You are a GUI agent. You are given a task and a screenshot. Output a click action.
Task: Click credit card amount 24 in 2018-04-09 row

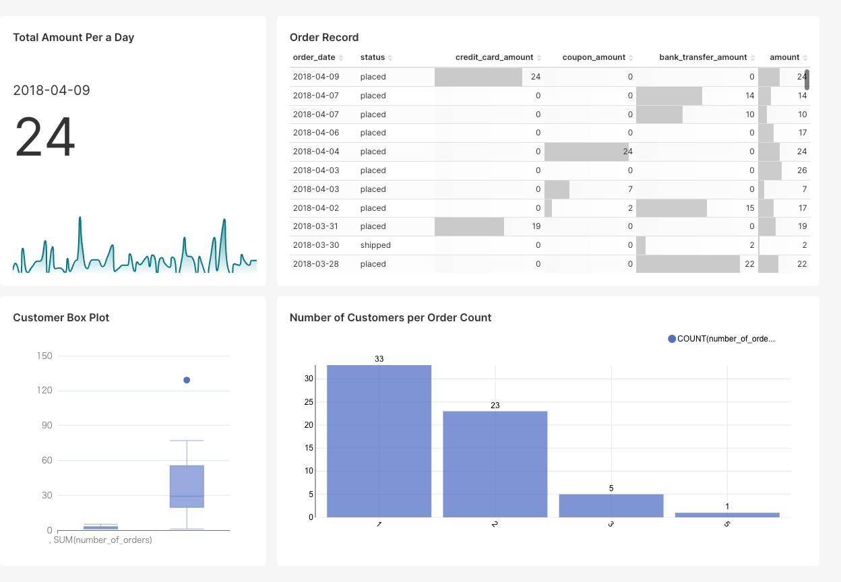pos(489,77)
